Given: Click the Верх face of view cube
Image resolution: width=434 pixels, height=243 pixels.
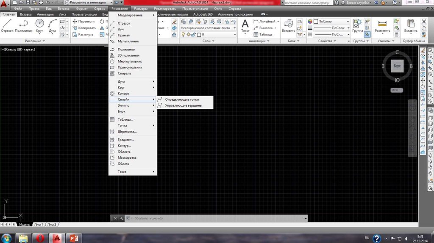Looking at the screenshot, I should 397,66.
